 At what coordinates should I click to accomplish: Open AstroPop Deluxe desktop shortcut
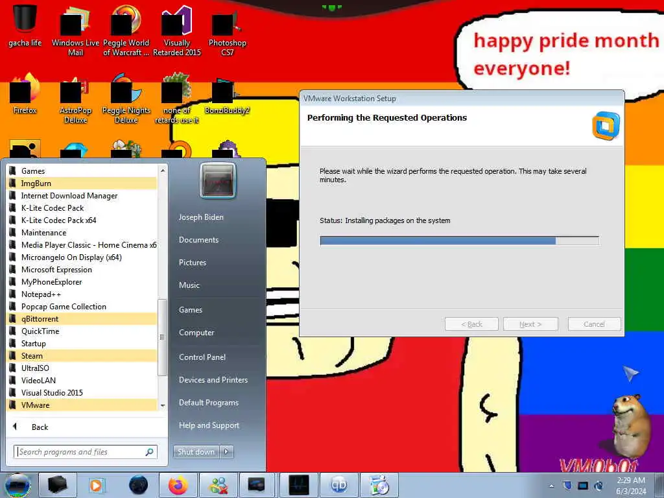(x=75, y=99)
